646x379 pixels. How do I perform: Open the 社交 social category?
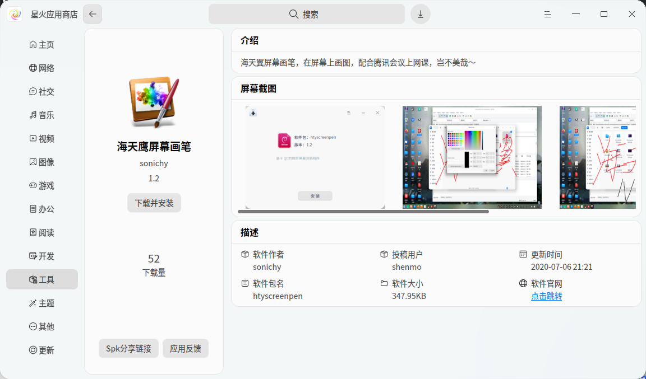click(x=42, y=91)
